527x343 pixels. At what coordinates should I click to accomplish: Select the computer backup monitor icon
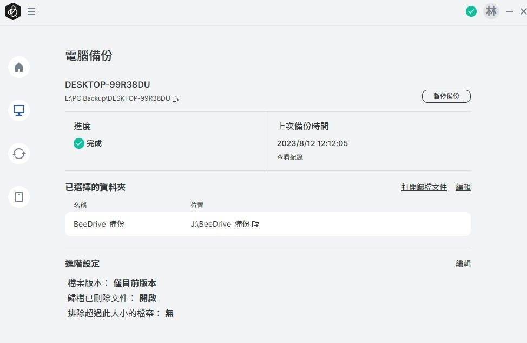click(19, 110)
